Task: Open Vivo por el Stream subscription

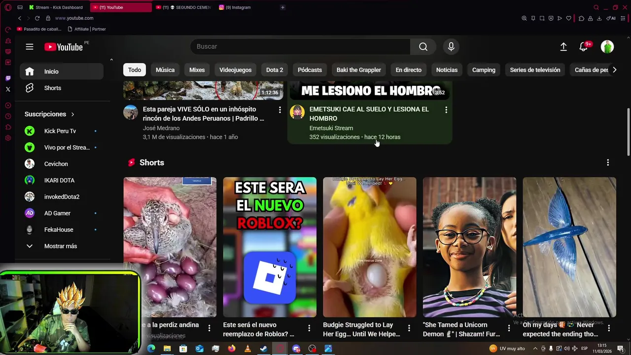Action: tap(62, 147)
